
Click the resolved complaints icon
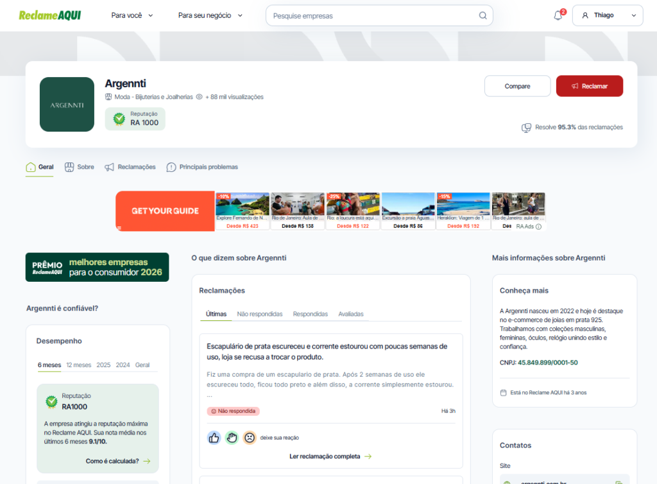pos(526,127)
